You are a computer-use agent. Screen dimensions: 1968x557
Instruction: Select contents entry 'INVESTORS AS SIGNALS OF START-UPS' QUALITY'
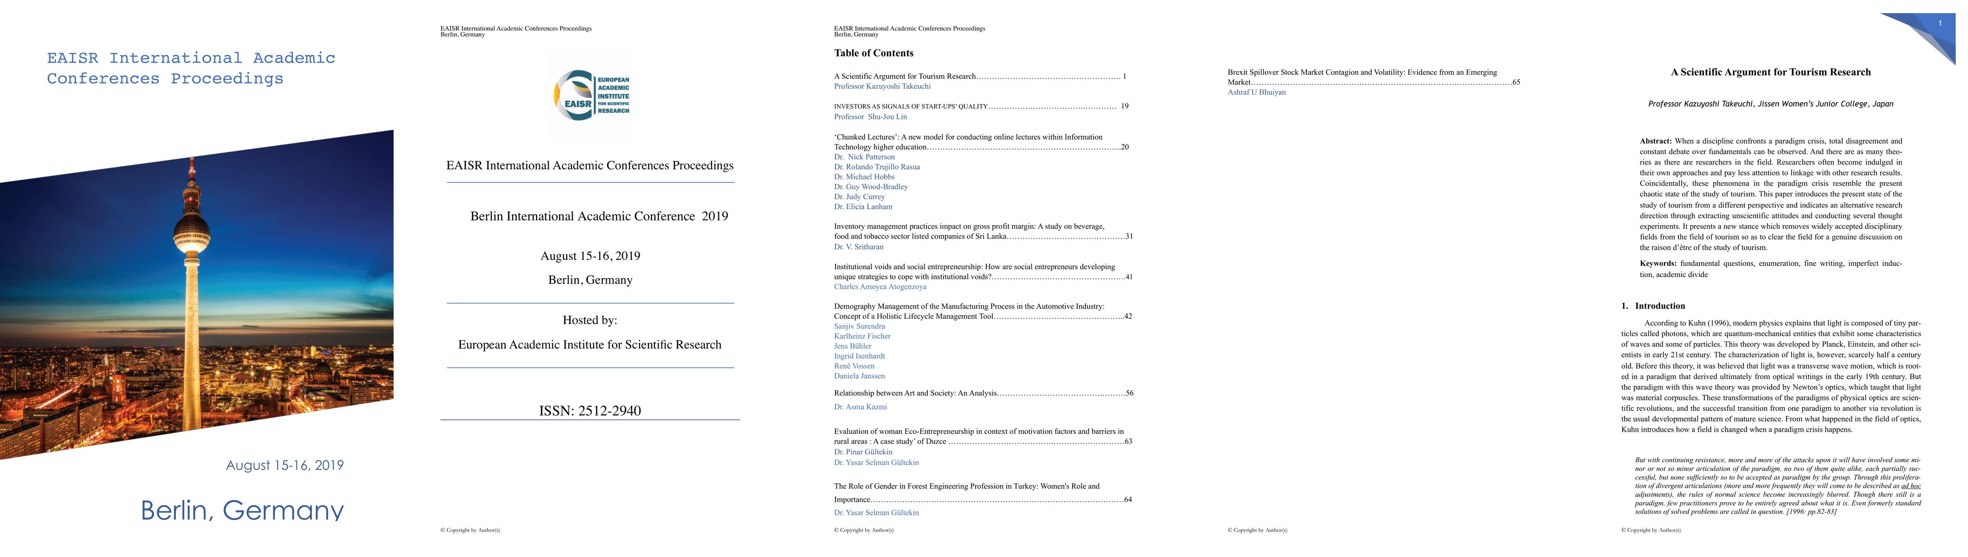981,106
